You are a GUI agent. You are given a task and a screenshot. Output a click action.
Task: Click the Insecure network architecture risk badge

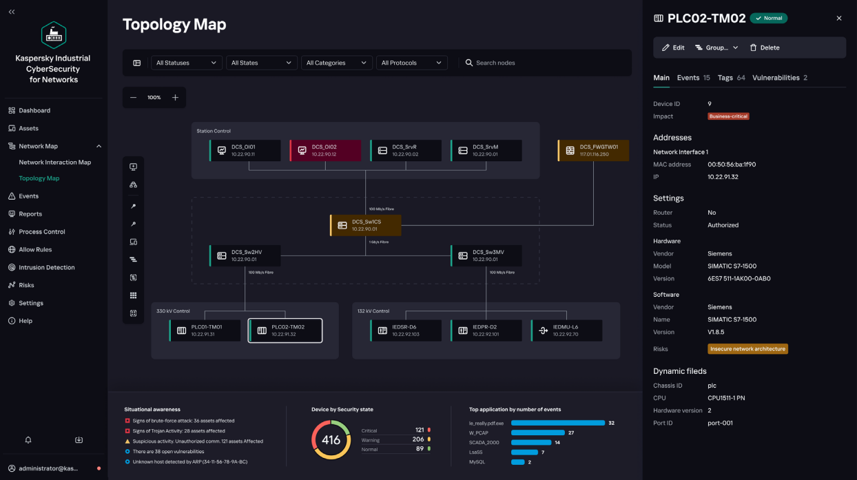(747, 349)
